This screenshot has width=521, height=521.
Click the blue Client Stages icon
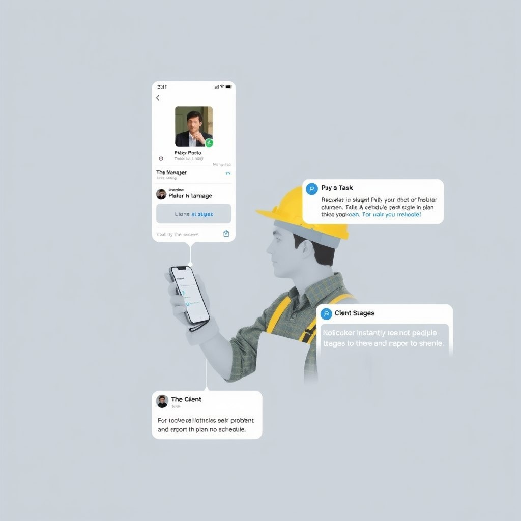pyautogui.click(x=326, y=313)
